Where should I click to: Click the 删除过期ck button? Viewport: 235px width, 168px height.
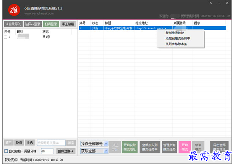coord(66,151)
